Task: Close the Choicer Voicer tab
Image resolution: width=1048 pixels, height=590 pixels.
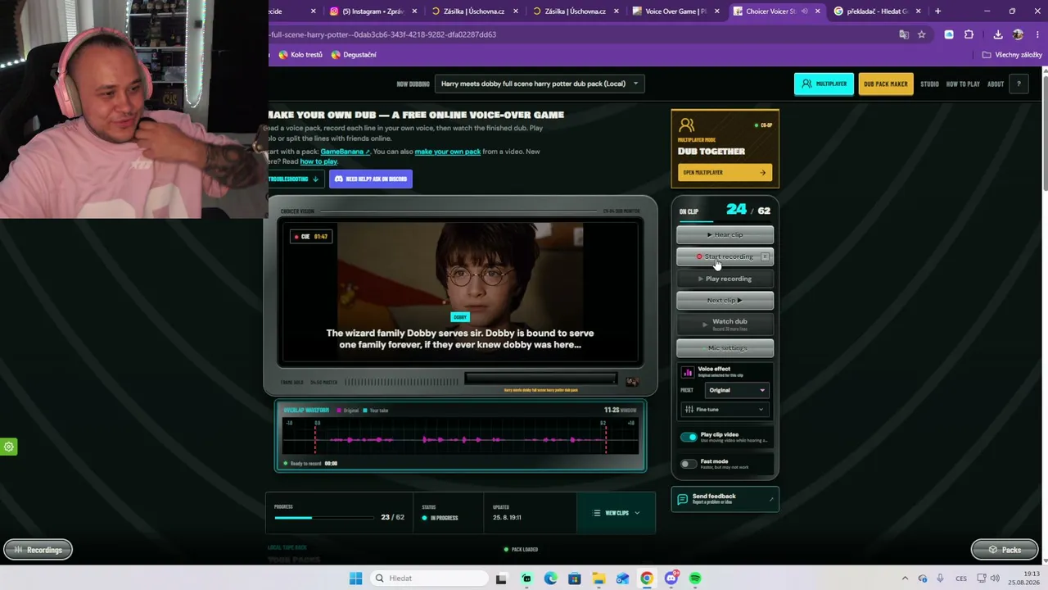Action: tap(817, 11)
